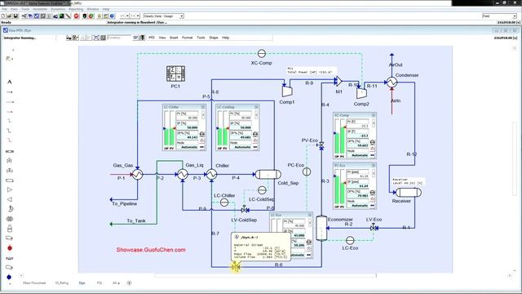Screen dimensions: 522x294
Task: Click the Open file icon in main toolbar
Action: (x=9, y=16)
